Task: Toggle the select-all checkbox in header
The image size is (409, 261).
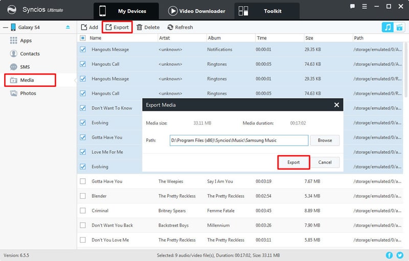Action: 83,38
